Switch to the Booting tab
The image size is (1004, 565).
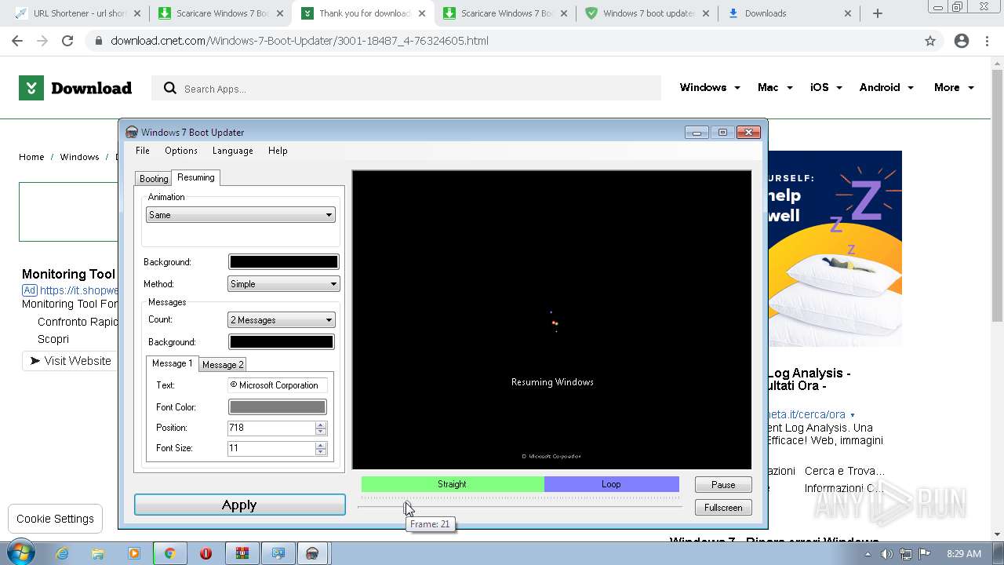click(x=154, y=179)
